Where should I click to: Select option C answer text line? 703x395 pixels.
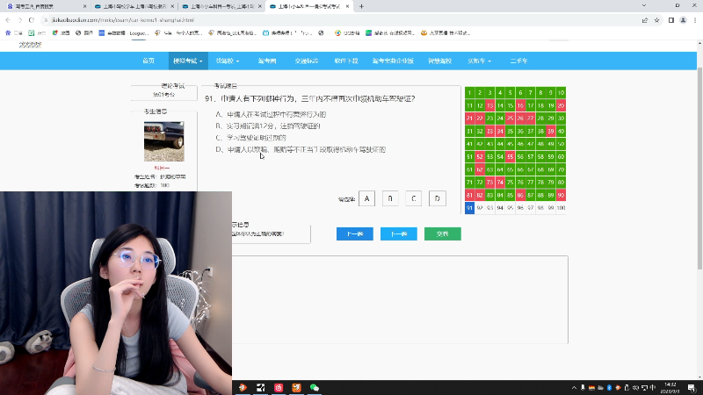pos(250,138)
